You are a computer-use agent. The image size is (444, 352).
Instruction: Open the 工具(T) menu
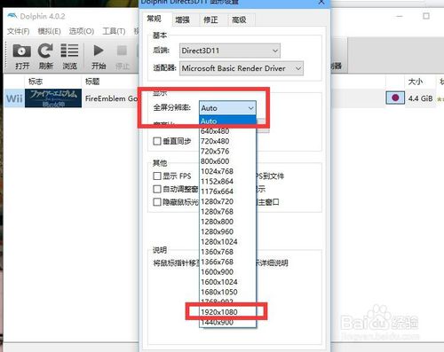[114, 31]
